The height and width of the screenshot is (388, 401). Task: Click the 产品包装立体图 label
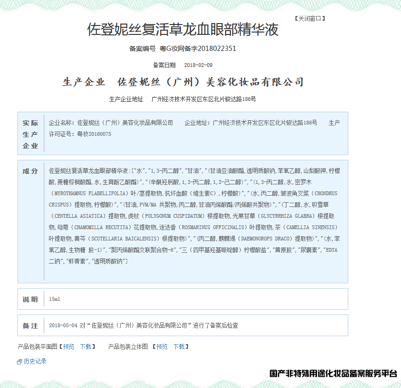point(128,347)
